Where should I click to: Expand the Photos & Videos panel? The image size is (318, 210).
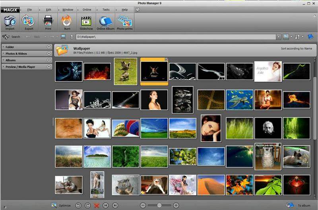49,54
